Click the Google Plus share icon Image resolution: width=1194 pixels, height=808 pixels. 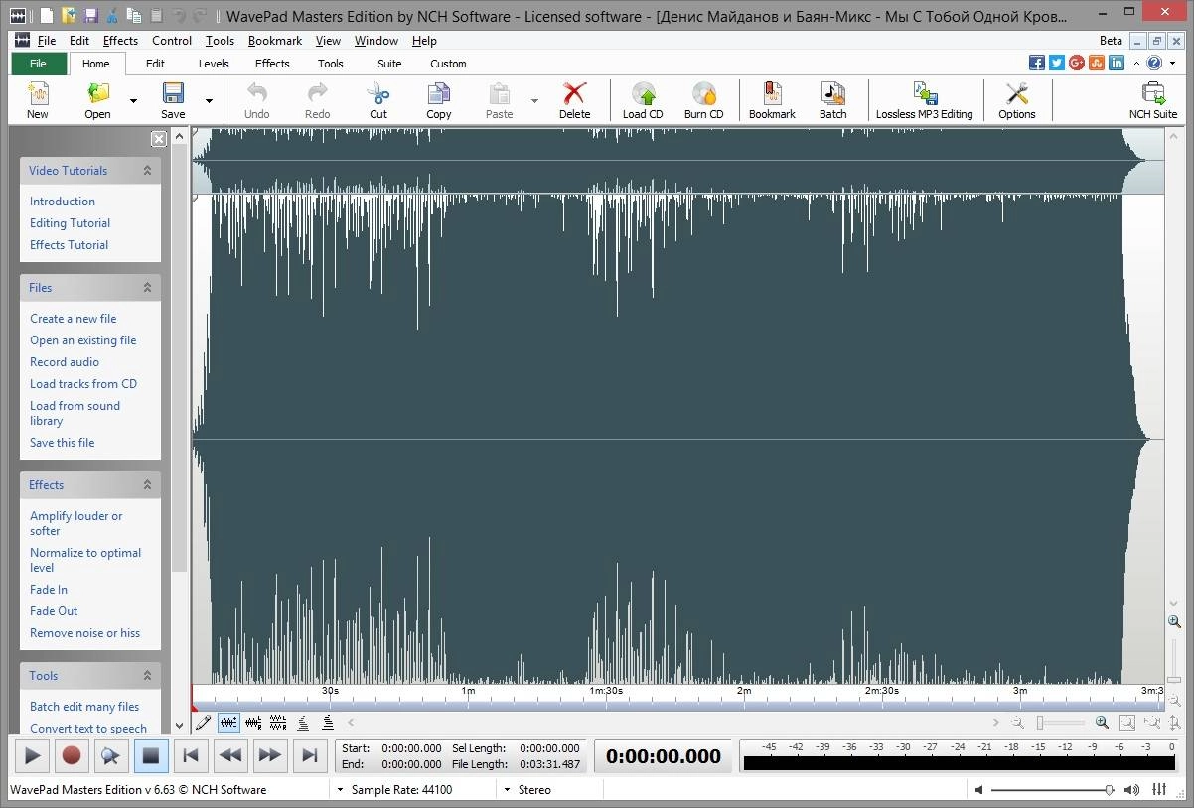[x=1077, y=63]
